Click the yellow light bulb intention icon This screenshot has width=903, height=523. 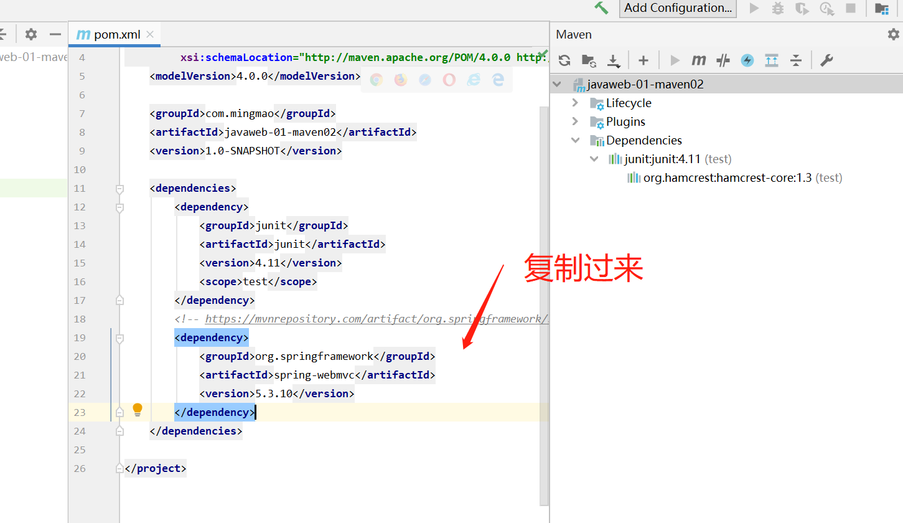click(x=138, y=410)
